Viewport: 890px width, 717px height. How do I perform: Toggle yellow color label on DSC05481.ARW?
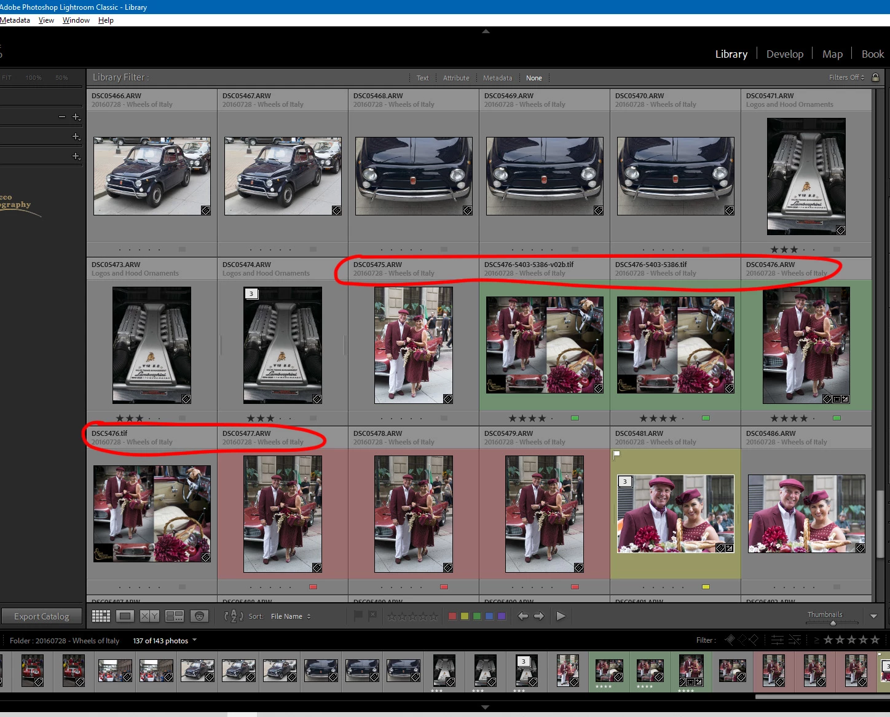point(706,587)
